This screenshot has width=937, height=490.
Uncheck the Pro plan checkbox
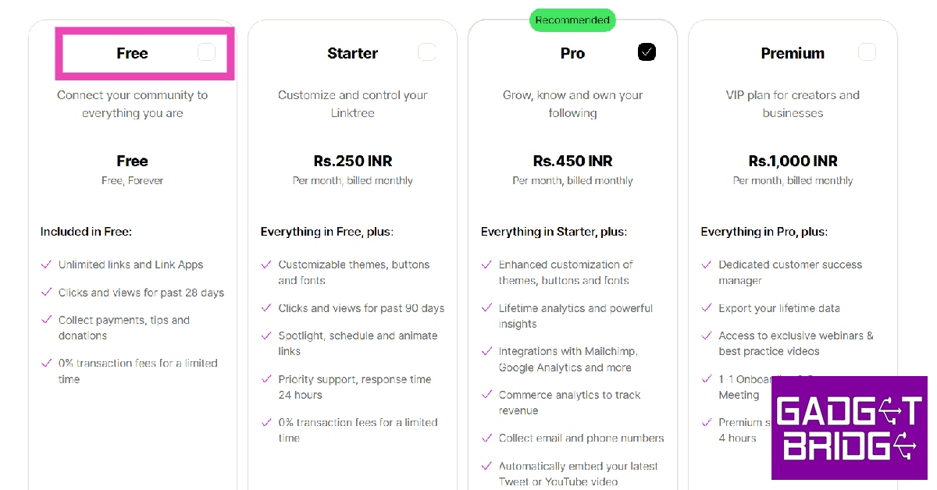647,52
